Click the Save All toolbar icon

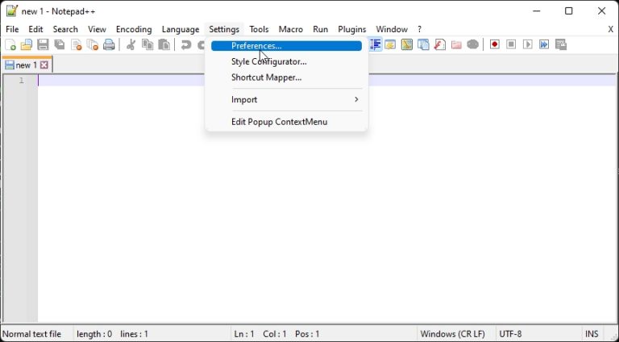60,44
